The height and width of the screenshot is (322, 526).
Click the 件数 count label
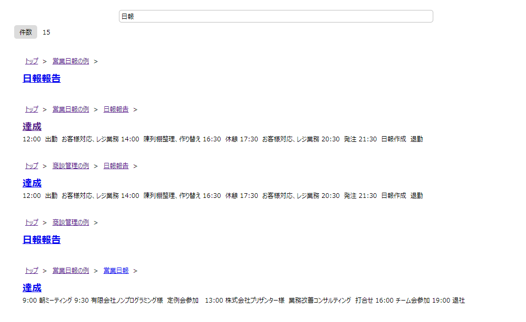[25, 32]
